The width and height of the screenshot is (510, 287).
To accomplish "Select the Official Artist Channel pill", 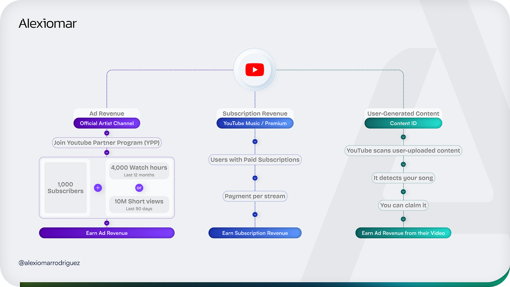I will click(x=107, y=123).
